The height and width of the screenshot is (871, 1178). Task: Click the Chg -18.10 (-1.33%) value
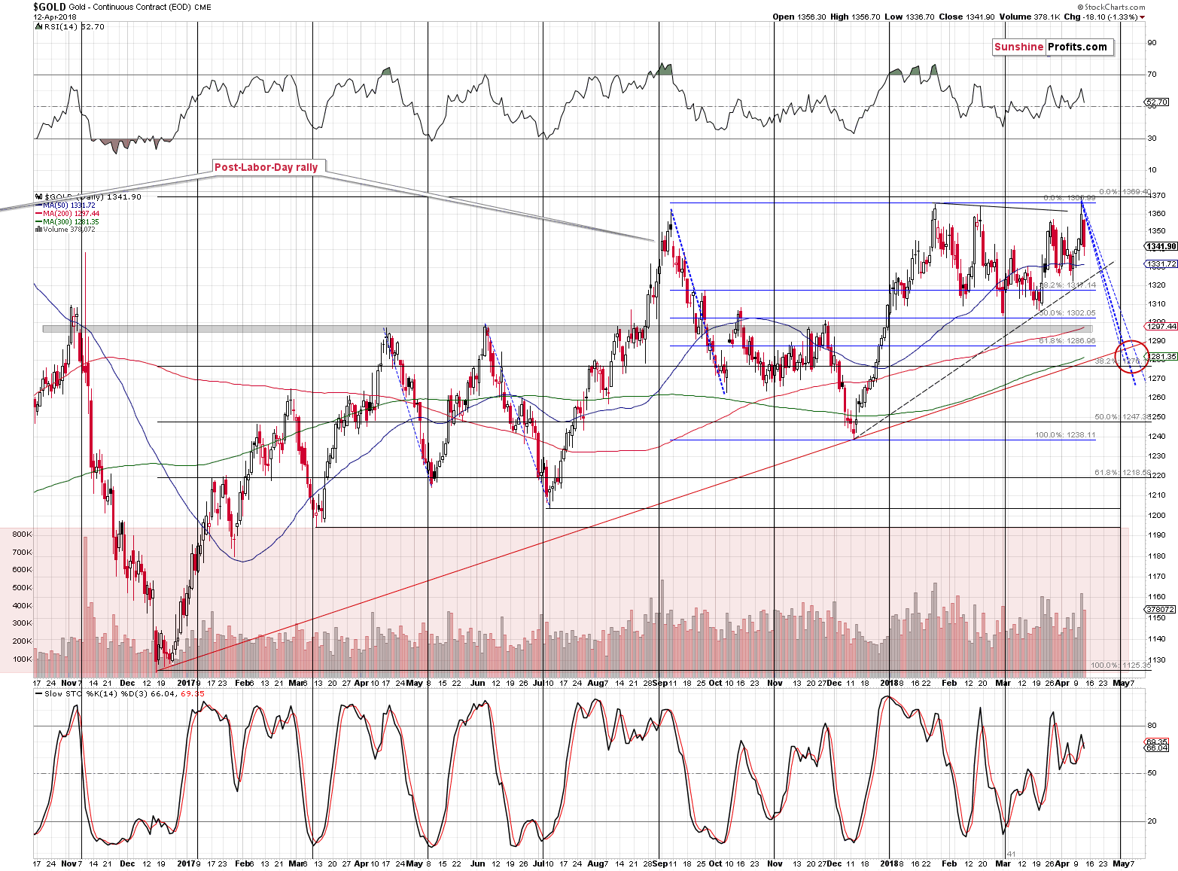click(1104, 17)
